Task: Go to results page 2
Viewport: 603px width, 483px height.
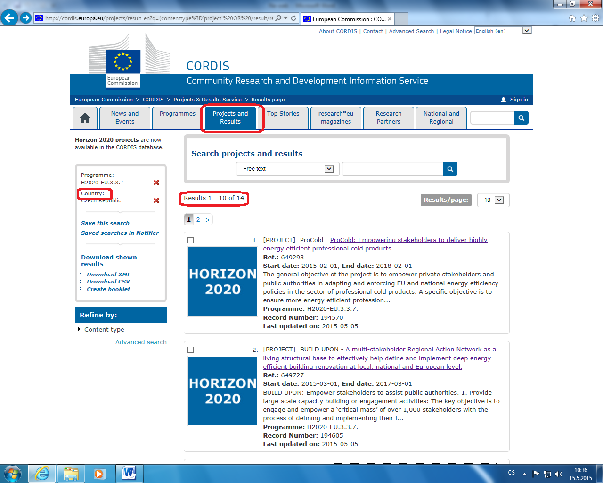Action: click(198, 220)
